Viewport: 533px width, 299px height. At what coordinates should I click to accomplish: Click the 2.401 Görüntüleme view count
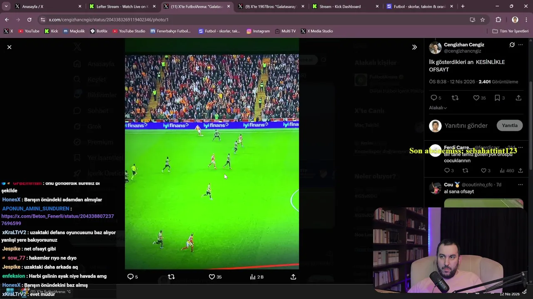click(498, 82)
